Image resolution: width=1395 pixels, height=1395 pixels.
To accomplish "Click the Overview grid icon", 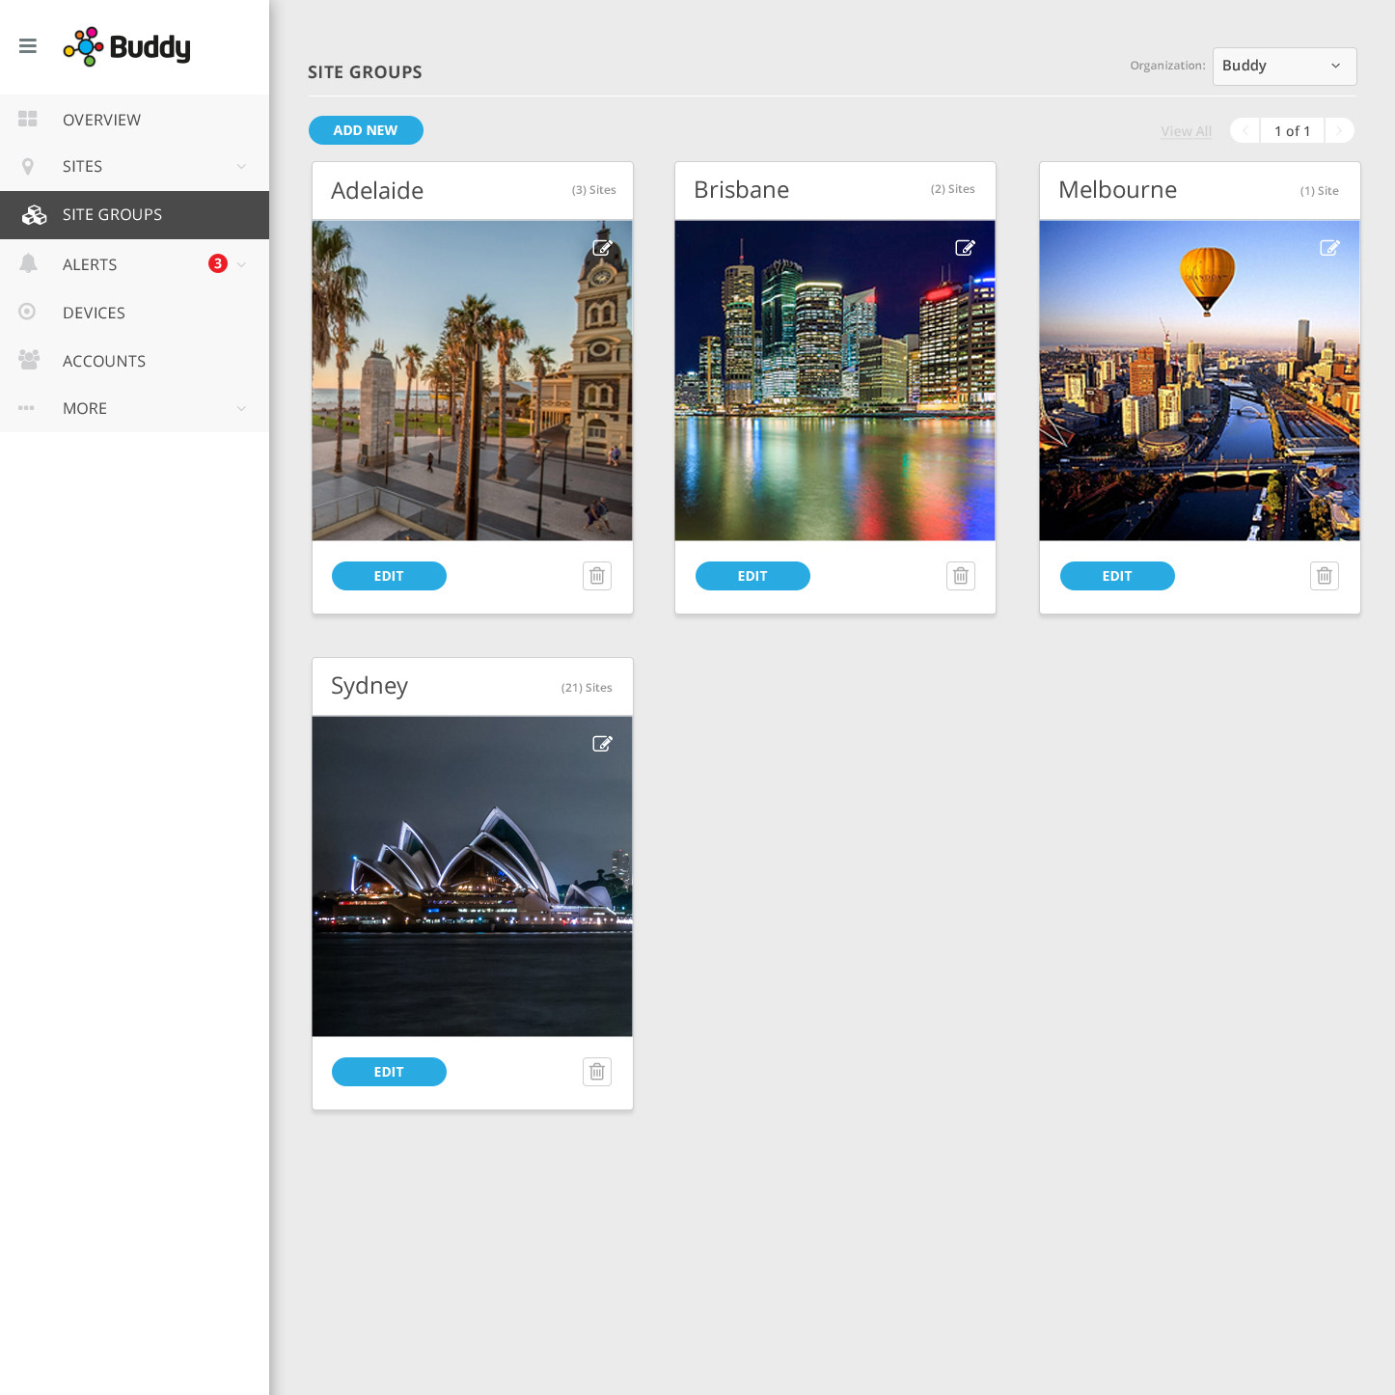I will coord(28,119).
